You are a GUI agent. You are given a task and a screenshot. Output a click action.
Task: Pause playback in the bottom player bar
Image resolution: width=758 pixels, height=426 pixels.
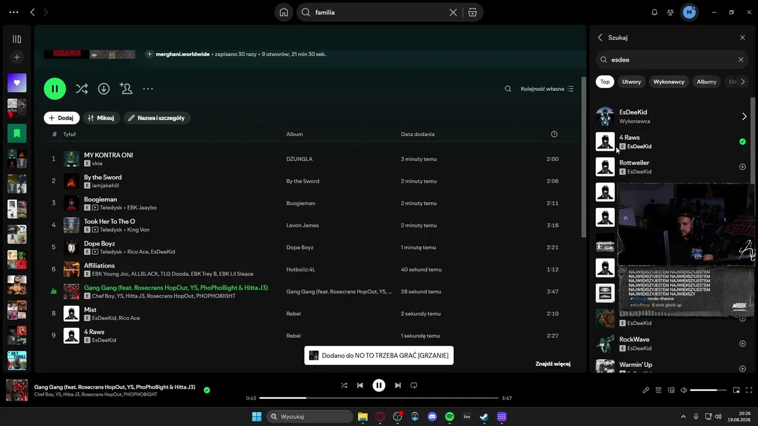(x=379, y=385)
